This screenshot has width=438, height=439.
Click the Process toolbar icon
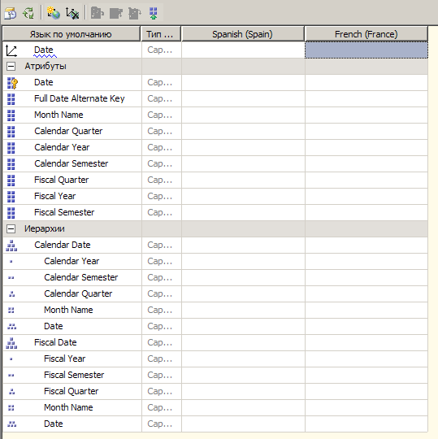pyautogui.click(x=11, y=13)
